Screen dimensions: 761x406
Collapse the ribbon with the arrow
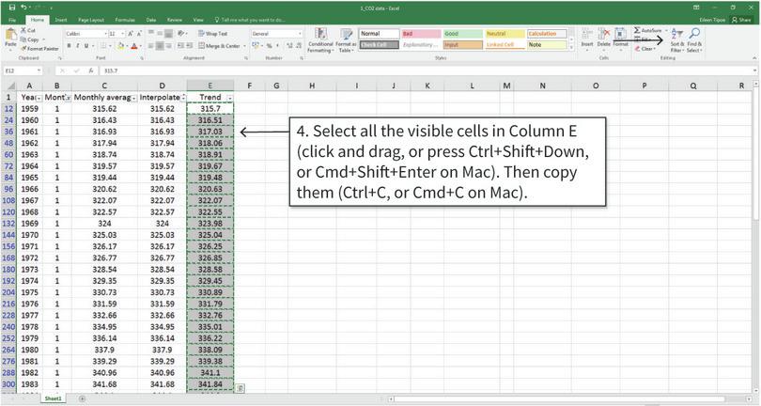coord(755,59)
